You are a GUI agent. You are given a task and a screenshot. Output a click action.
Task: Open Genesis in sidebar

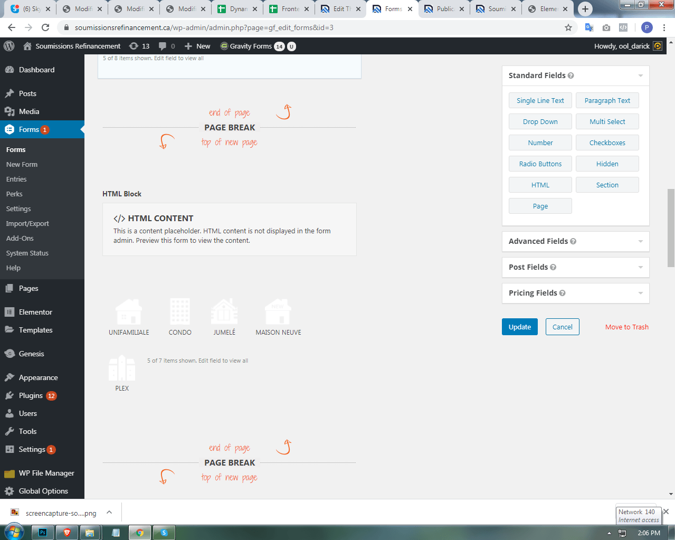click(x=42, y=354)
